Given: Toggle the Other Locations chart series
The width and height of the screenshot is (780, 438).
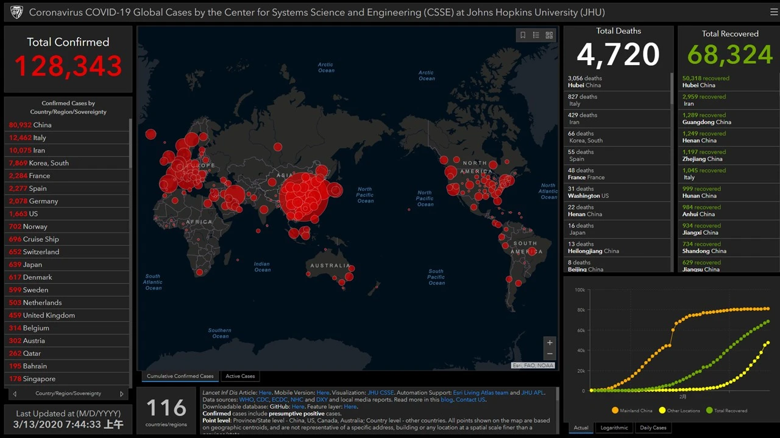Looking at the screenshot, I should [x=679, y=411].
